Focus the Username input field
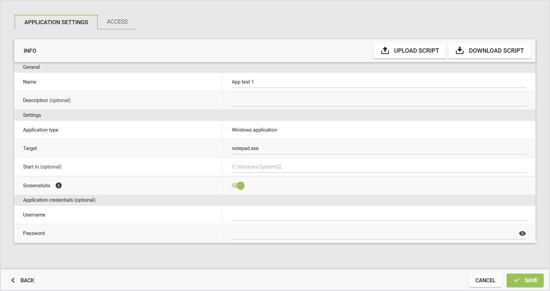Image resolution: width=550 pixels, height=291 pixels. coord(379,215)
